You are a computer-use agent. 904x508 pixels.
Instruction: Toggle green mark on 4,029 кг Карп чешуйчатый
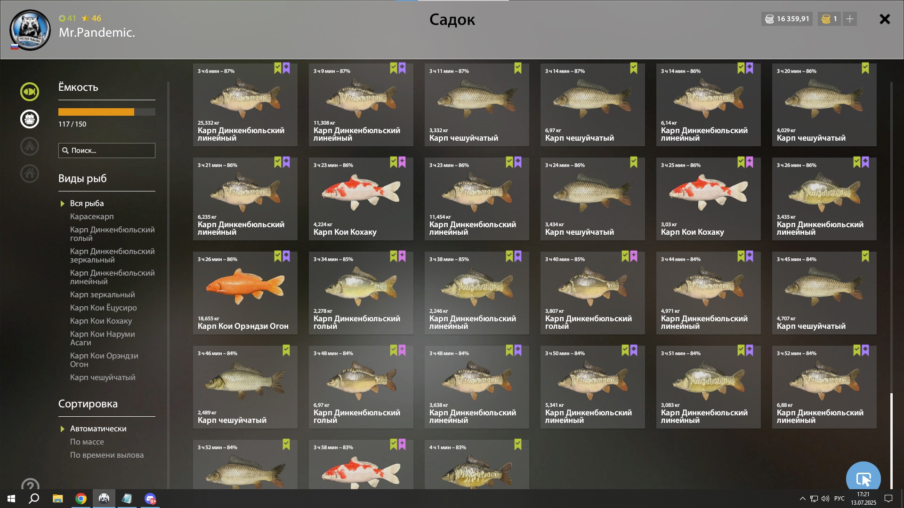click(x=865, y=69)
